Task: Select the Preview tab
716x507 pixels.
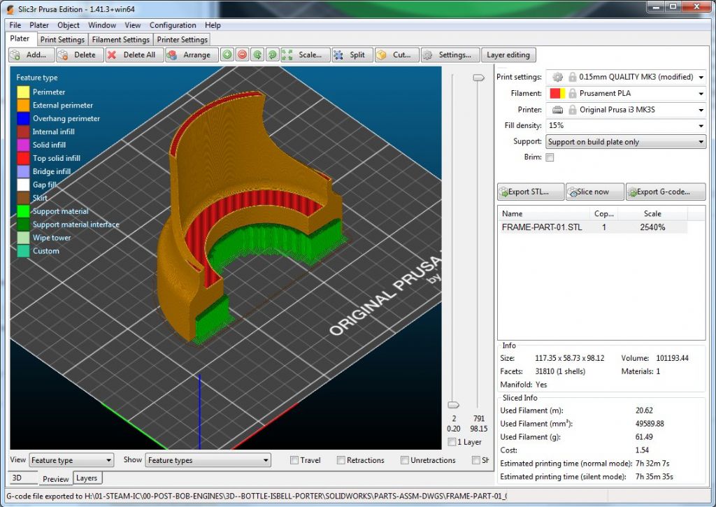Action: coord(55,479)
